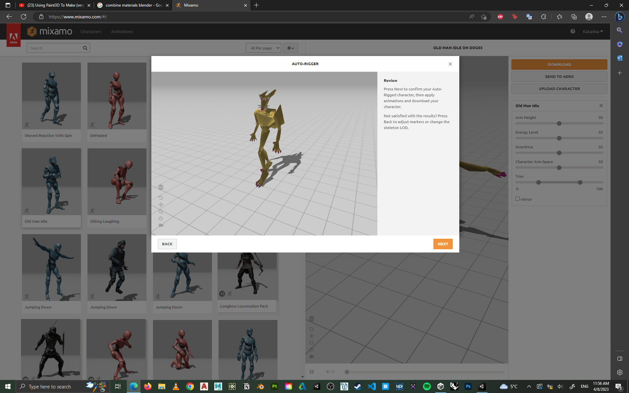629x393 pixels.
Task: Enable the Mirror checkbox
Action: 517,199
